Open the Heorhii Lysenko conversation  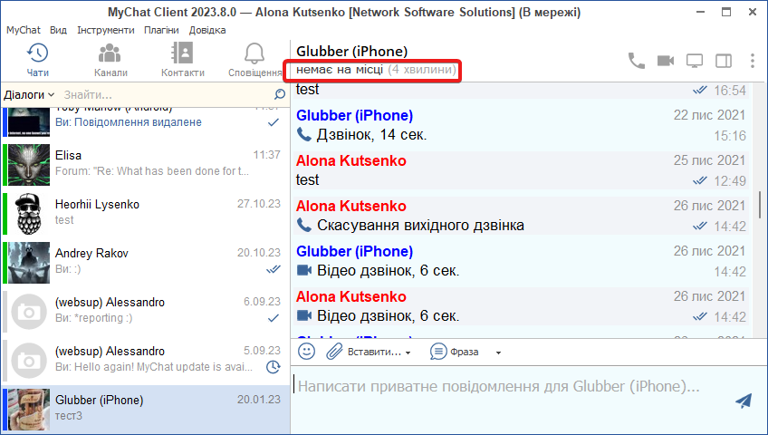(145, 212)
